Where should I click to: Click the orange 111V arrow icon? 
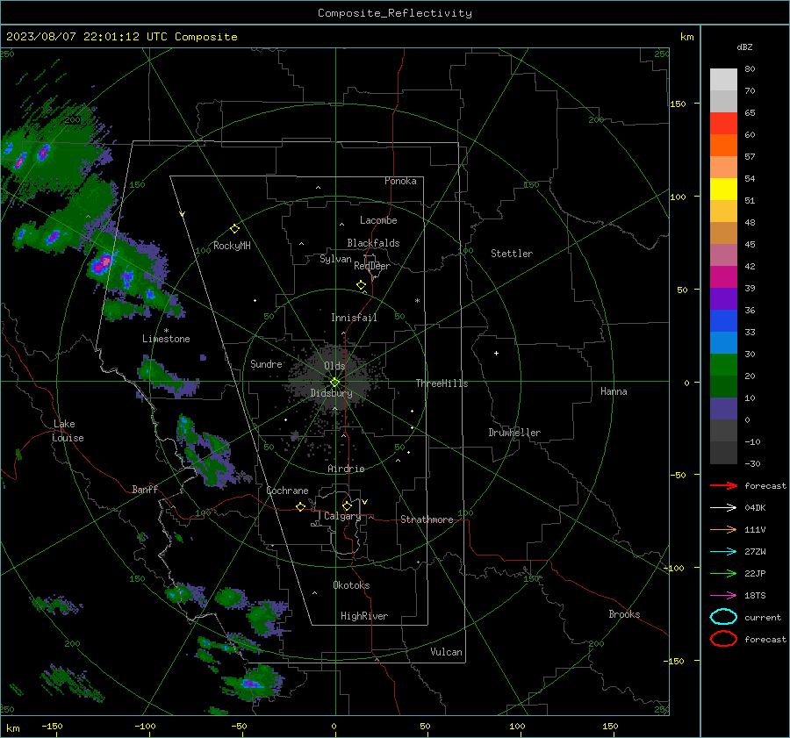(x=723, y=529)
